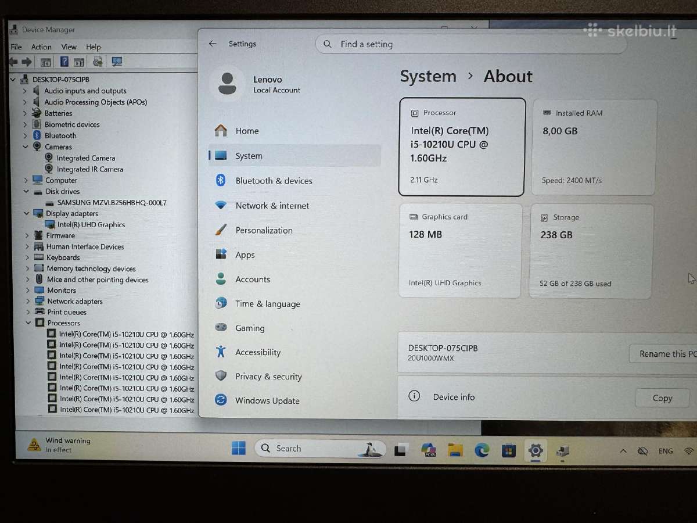Select Integrated Camera device
Screen dimensions: 697x523
85,158
